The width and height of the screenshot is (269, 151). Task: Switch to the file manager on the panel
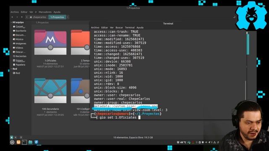(30, 142)
